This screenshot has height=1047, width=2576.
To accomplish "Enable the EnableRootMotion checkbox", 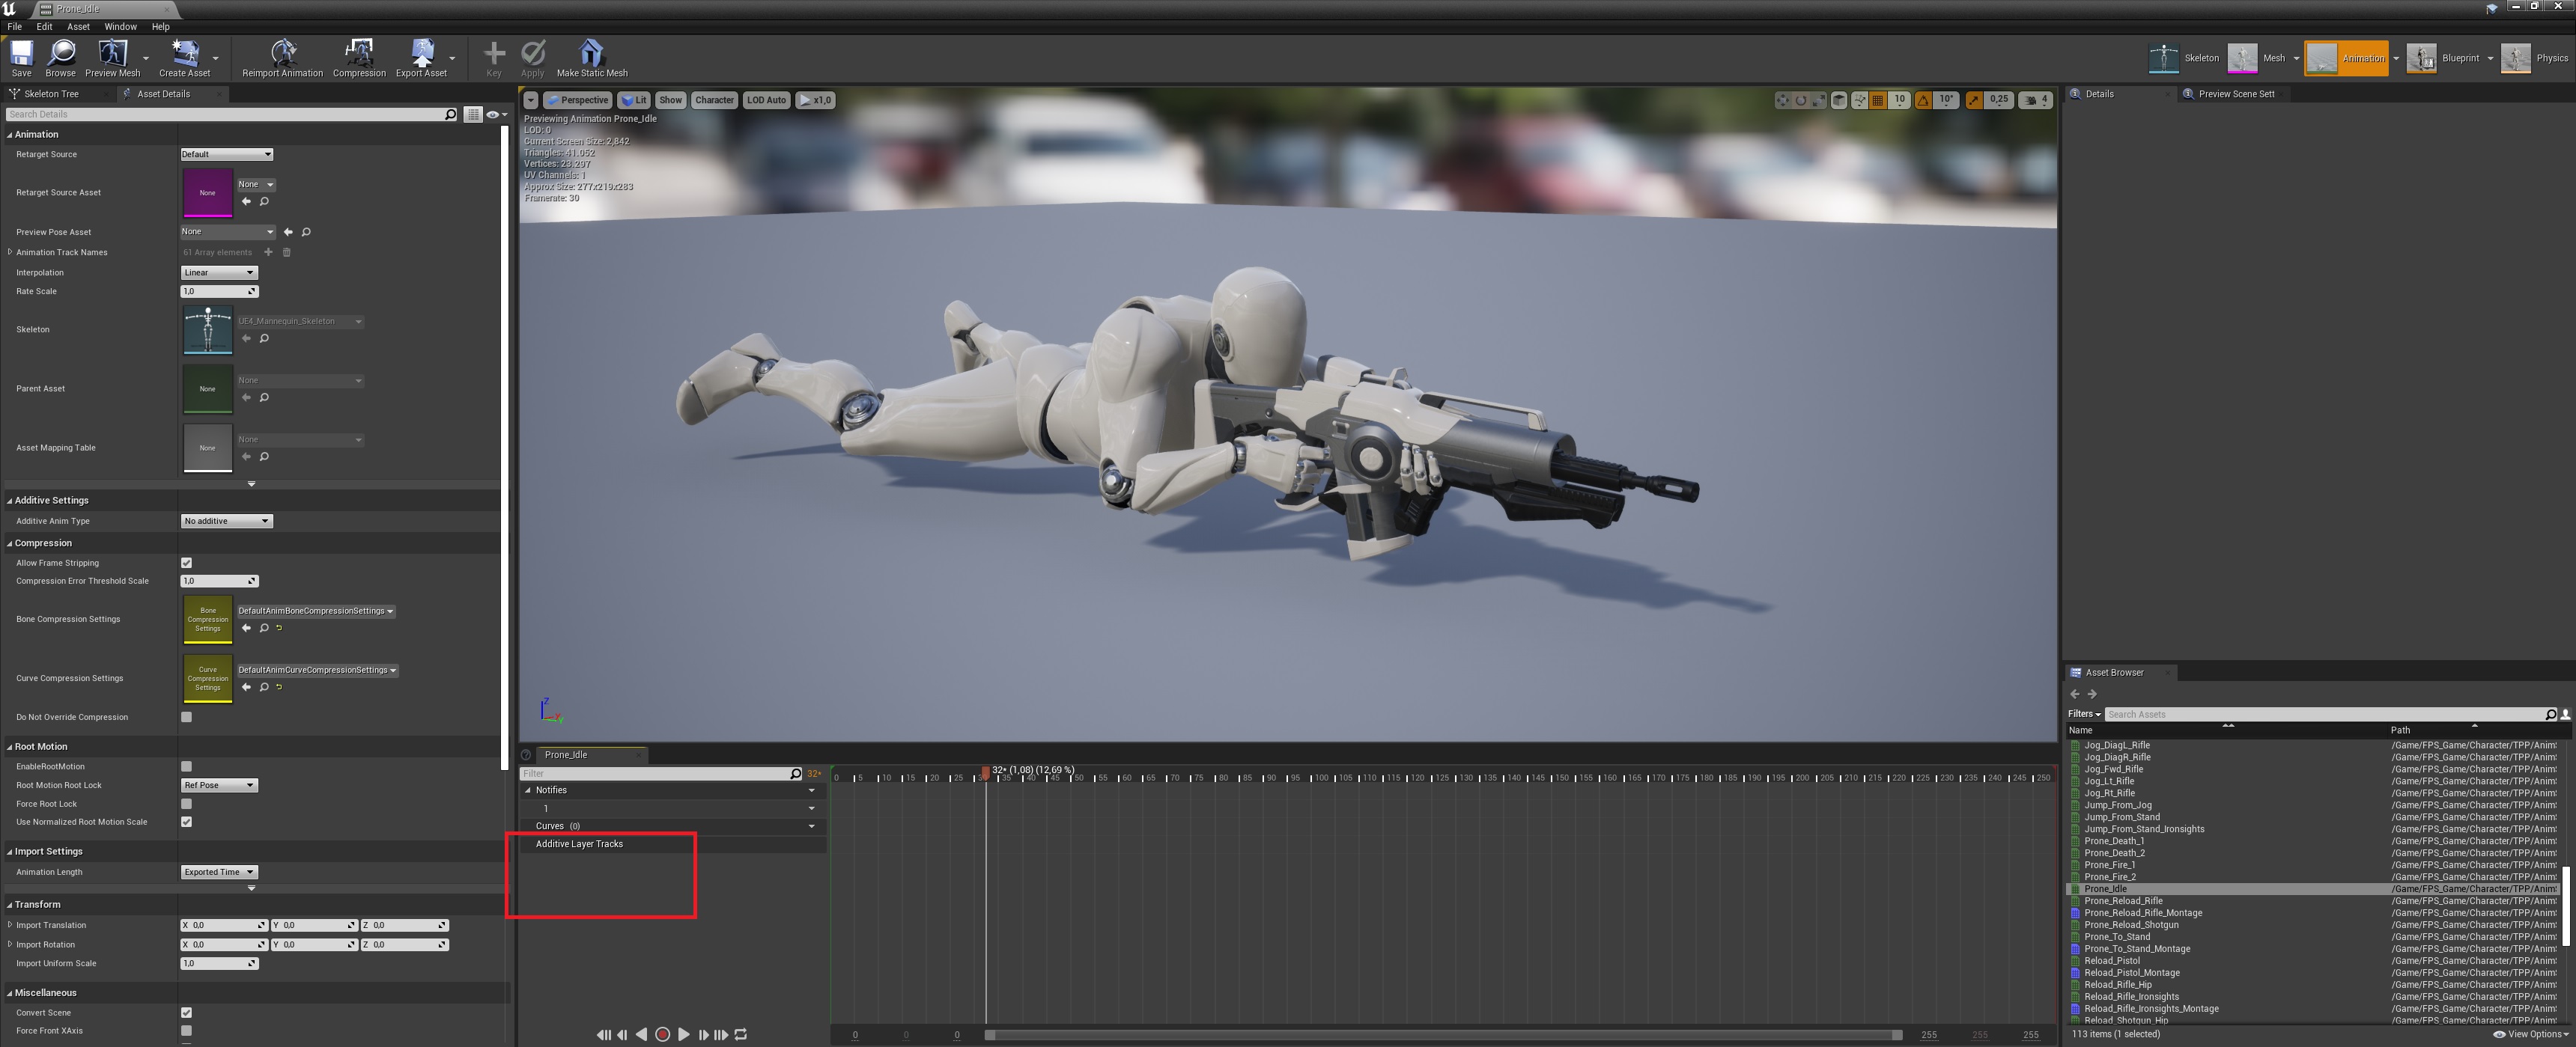I will 186,766.
